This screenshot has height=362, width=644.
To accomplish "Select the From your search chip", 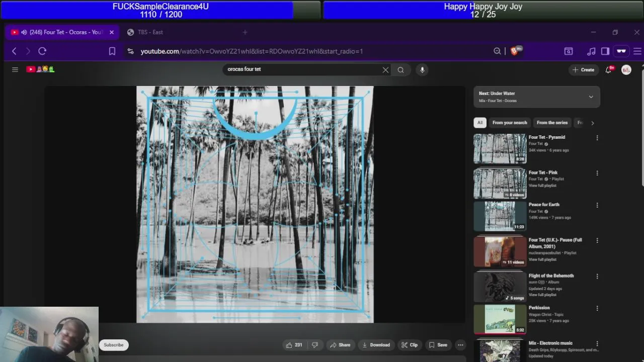I will click(x=510, y=123).
